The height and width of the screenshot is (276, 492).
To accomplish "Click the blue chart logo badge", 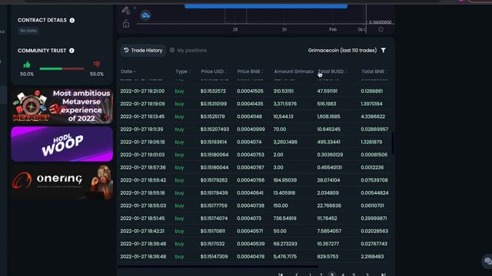I will pyautogui.click(x=145, y=15).
